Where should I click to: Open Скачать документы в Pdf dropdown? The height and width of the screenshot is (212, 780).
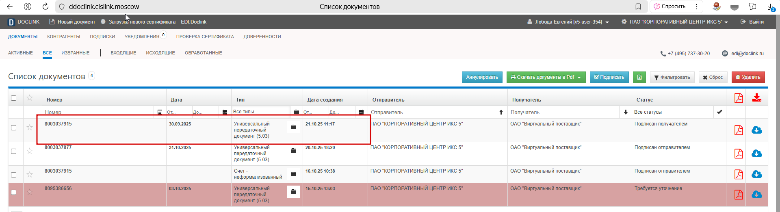tap(546, 77)
